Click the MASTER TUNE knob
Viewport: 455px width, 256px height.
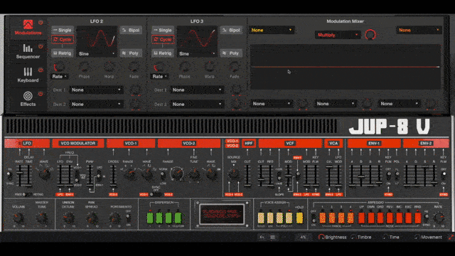[42, 218]
